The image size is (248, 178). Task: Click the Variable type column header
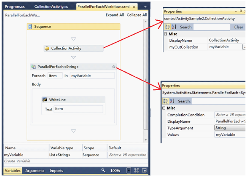pos(65,148)
